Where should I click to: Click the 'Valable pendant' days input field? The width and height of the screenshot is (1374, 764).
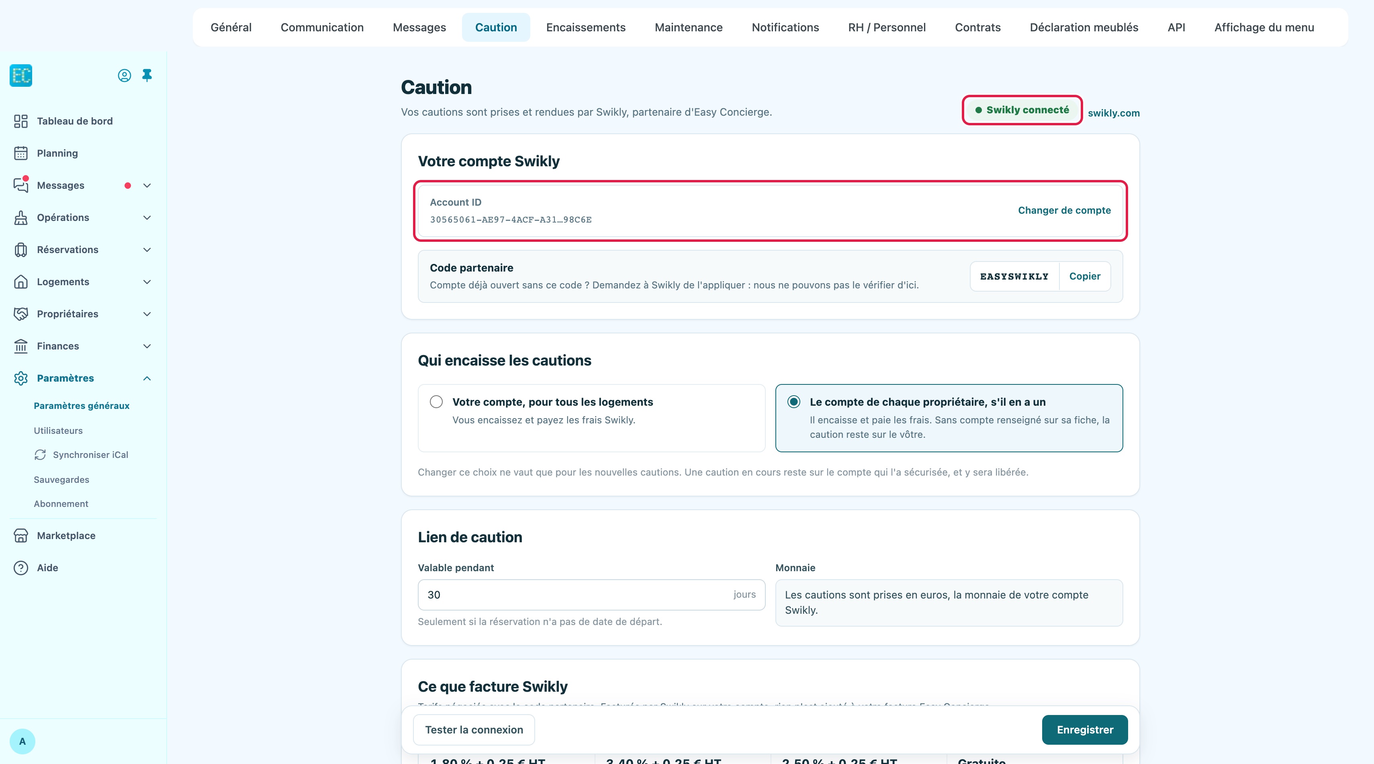[591, 594]
